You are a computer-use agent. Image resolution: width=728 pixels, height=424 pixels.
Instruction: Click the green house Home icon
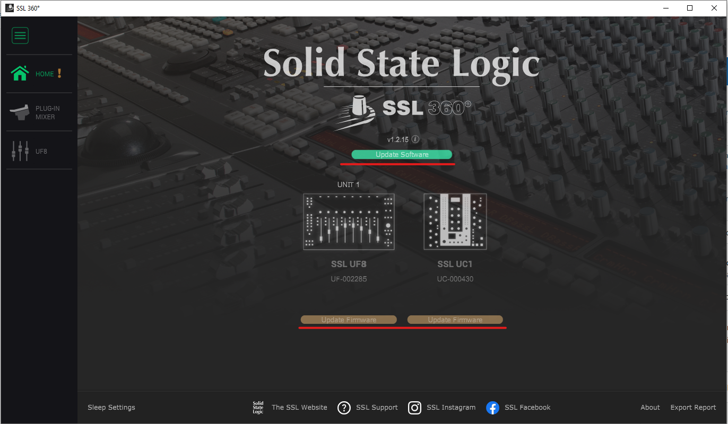[x=20, y=74]
